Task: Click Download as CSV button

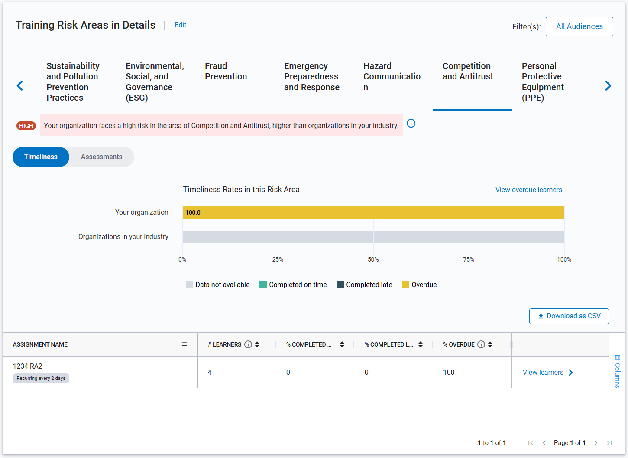Action: point(569,316)
